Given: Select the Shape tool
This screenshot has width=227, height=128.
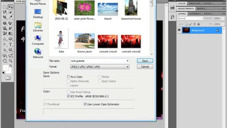Looking at the screenshot, I should tap(10, 50).
